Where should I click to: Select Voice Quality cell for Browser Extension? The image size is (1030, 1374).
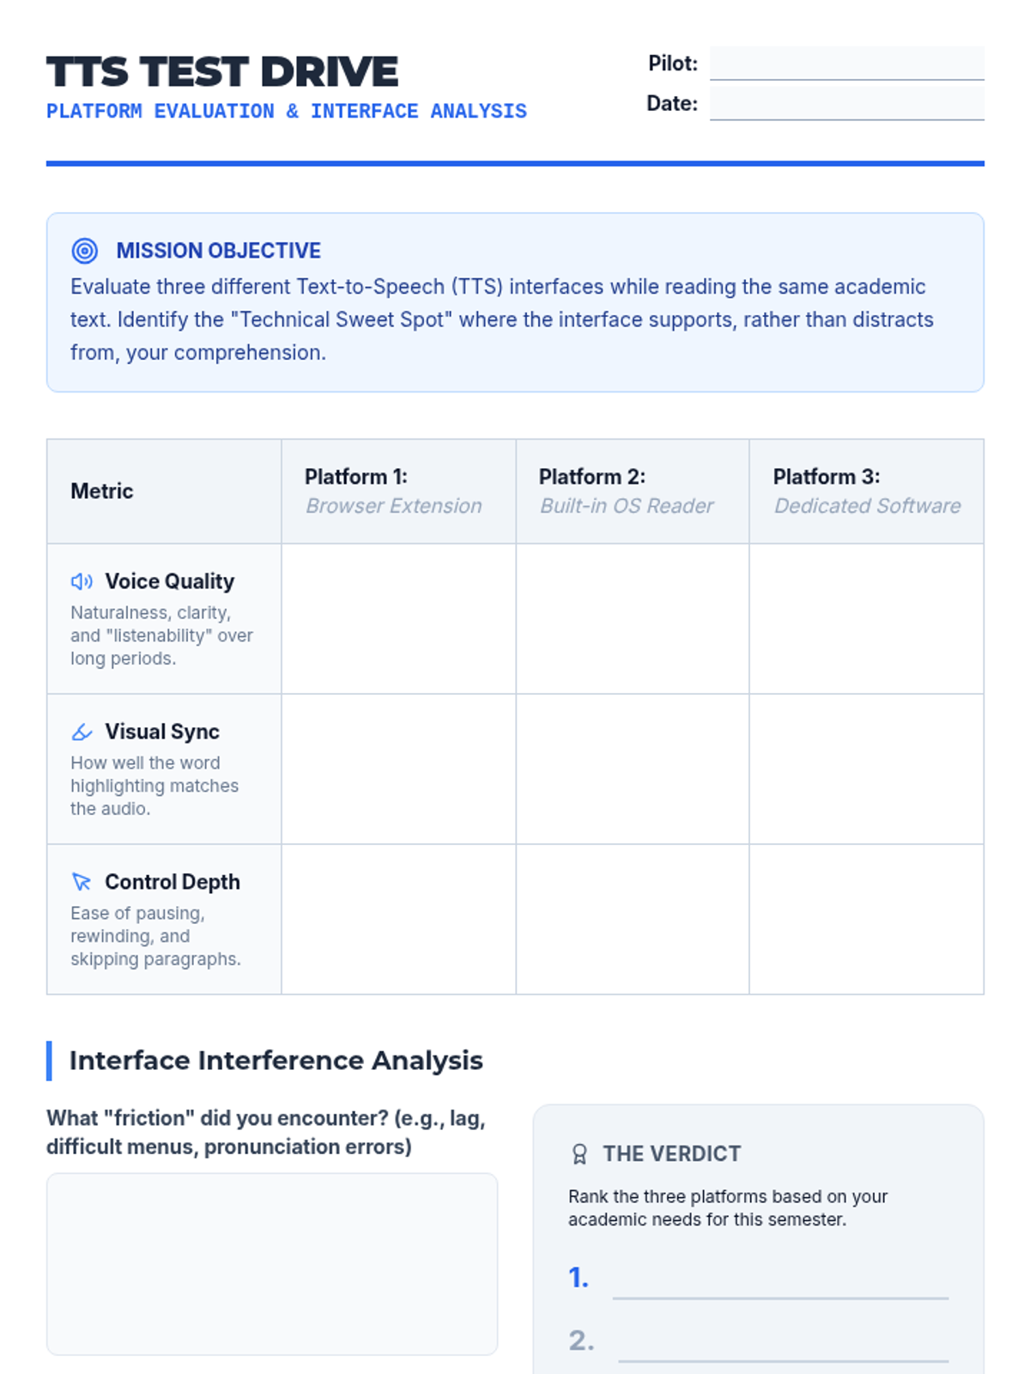(x=398, y=618)
